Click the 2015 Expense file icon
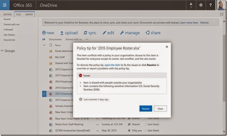227x136 pixels. (x=50, y=100)
